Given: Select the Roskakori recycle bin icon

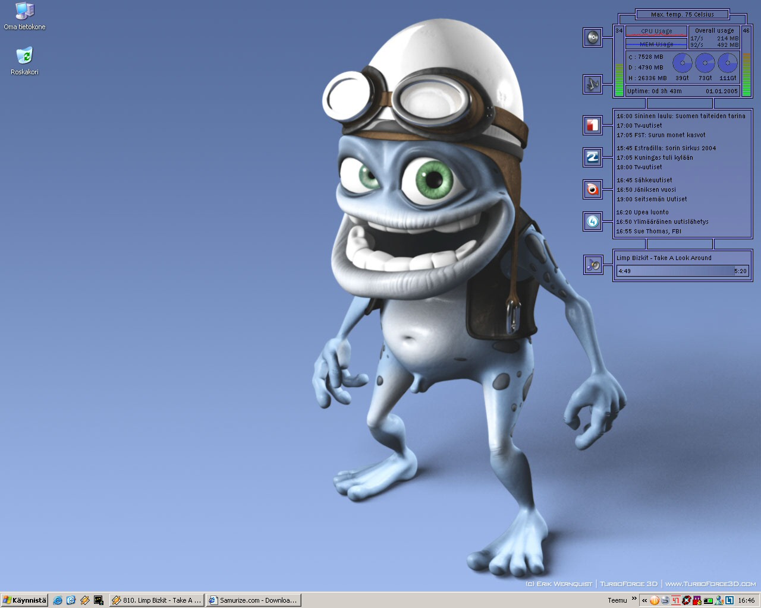Looking at the screenshot, I should click(24, 61).
